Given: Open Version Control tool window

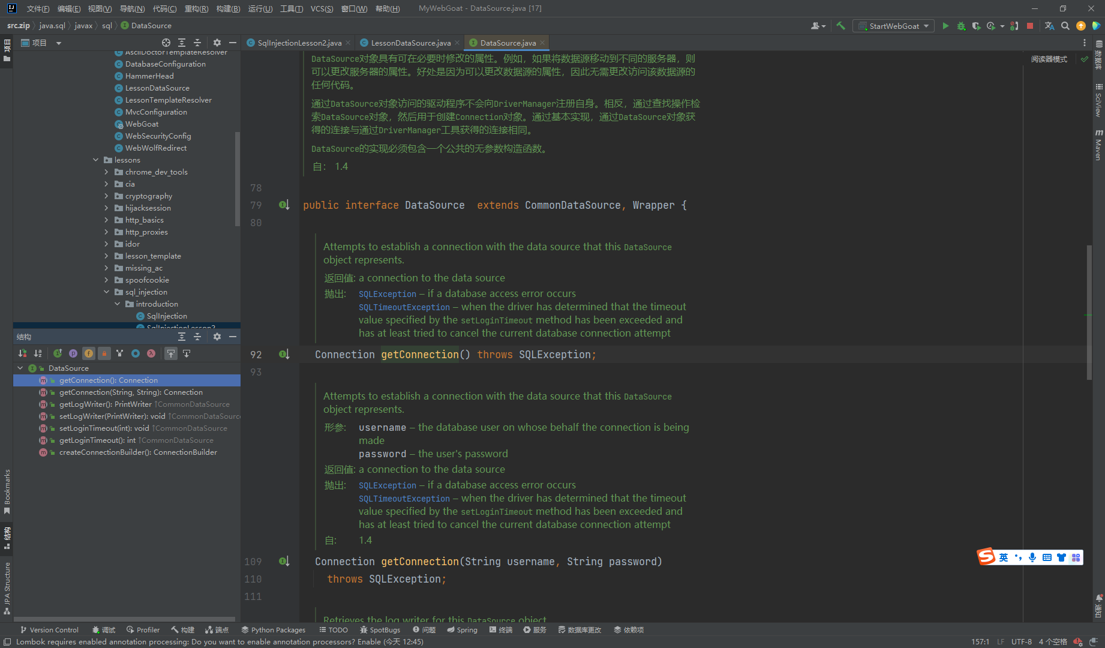Looking at the screenshot, I should 49,629.
